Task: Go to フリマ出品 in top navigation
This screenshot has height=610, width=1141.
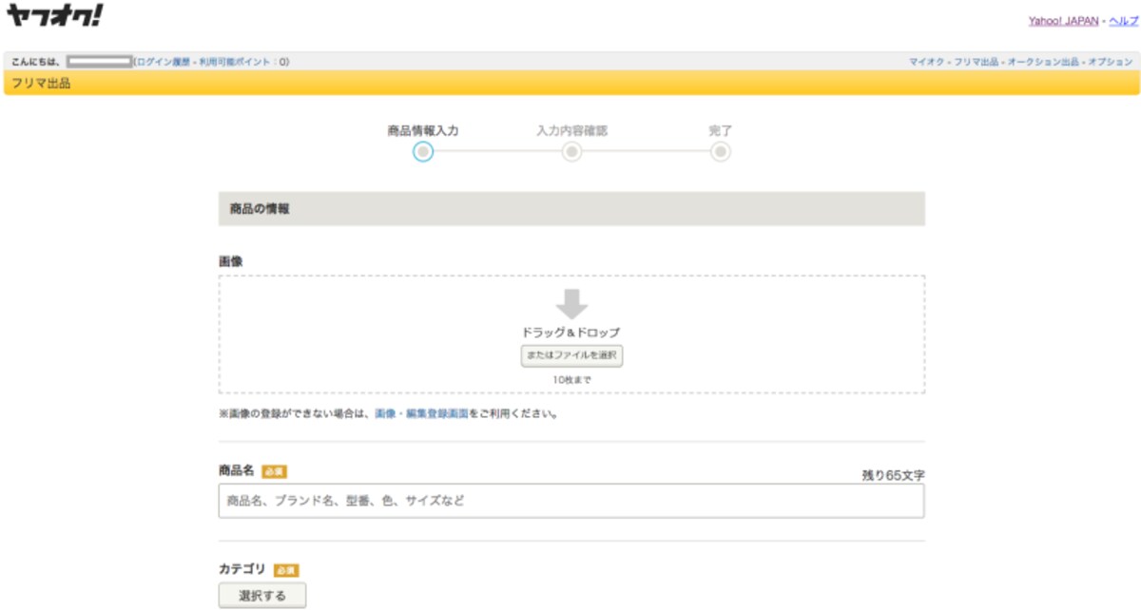Action: 977,62
